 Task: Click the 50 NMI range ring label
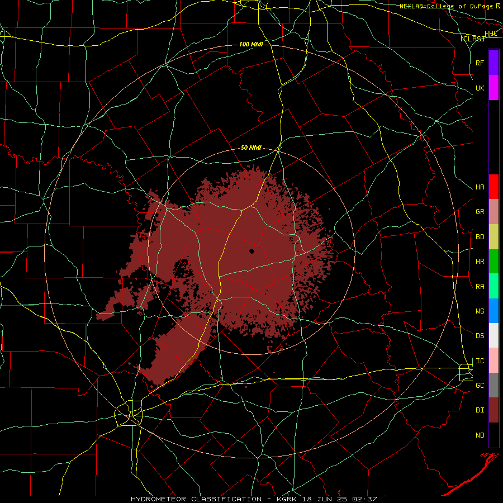[251, 148]
